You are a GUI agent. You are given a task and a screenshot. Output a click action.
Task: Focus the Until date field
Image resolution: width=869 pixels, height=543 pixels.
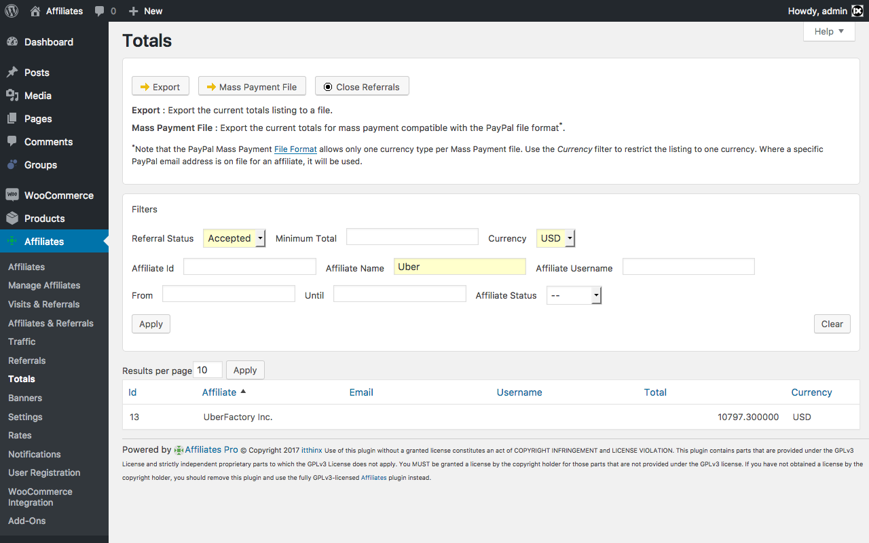[x=400, y=293]
